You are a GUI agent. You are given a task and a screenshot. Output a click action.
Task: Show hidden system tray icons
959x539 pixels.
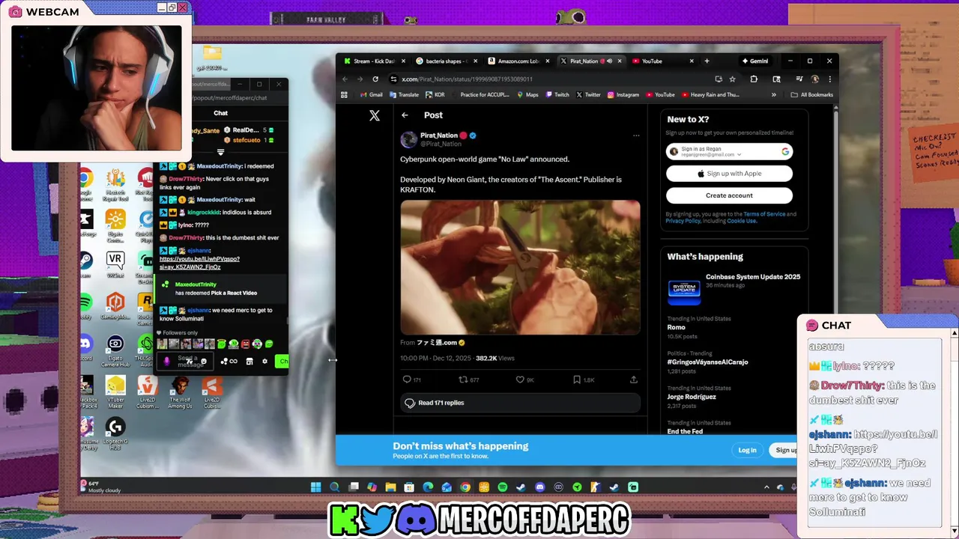pos(766,487)
